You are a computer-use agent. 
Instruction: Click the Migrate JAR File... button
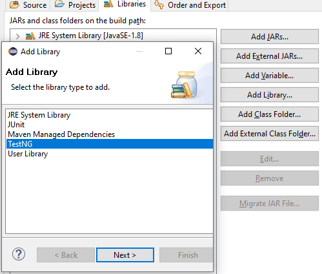click(270, 204)
